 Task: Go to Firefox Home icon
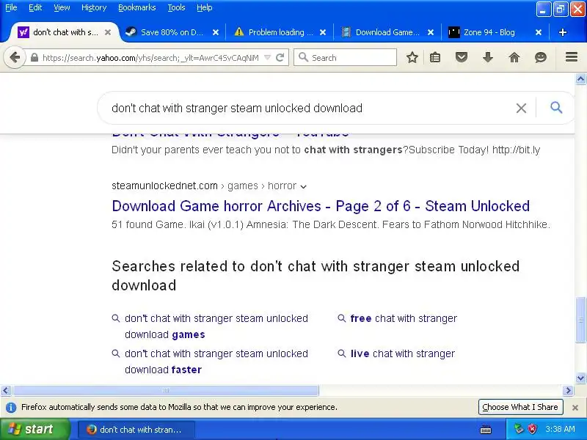click(514, 58)
